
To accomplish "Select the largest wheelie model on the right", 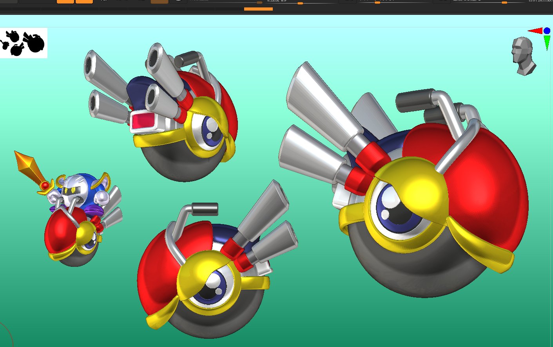I will [404, 180].
